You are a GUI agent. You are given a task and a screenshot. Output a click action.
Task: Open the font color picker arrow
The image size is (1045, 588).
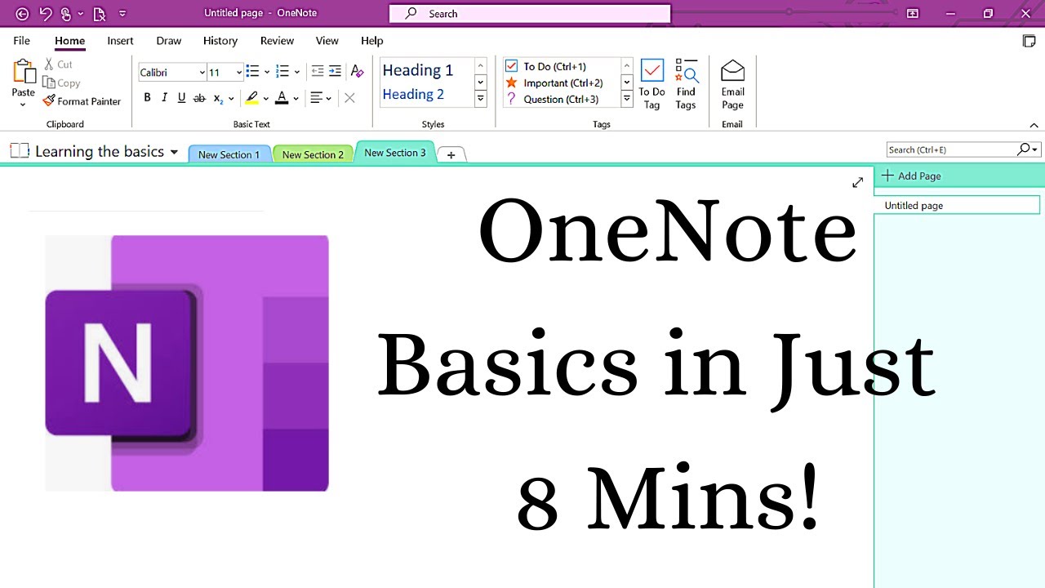[296, 99]
